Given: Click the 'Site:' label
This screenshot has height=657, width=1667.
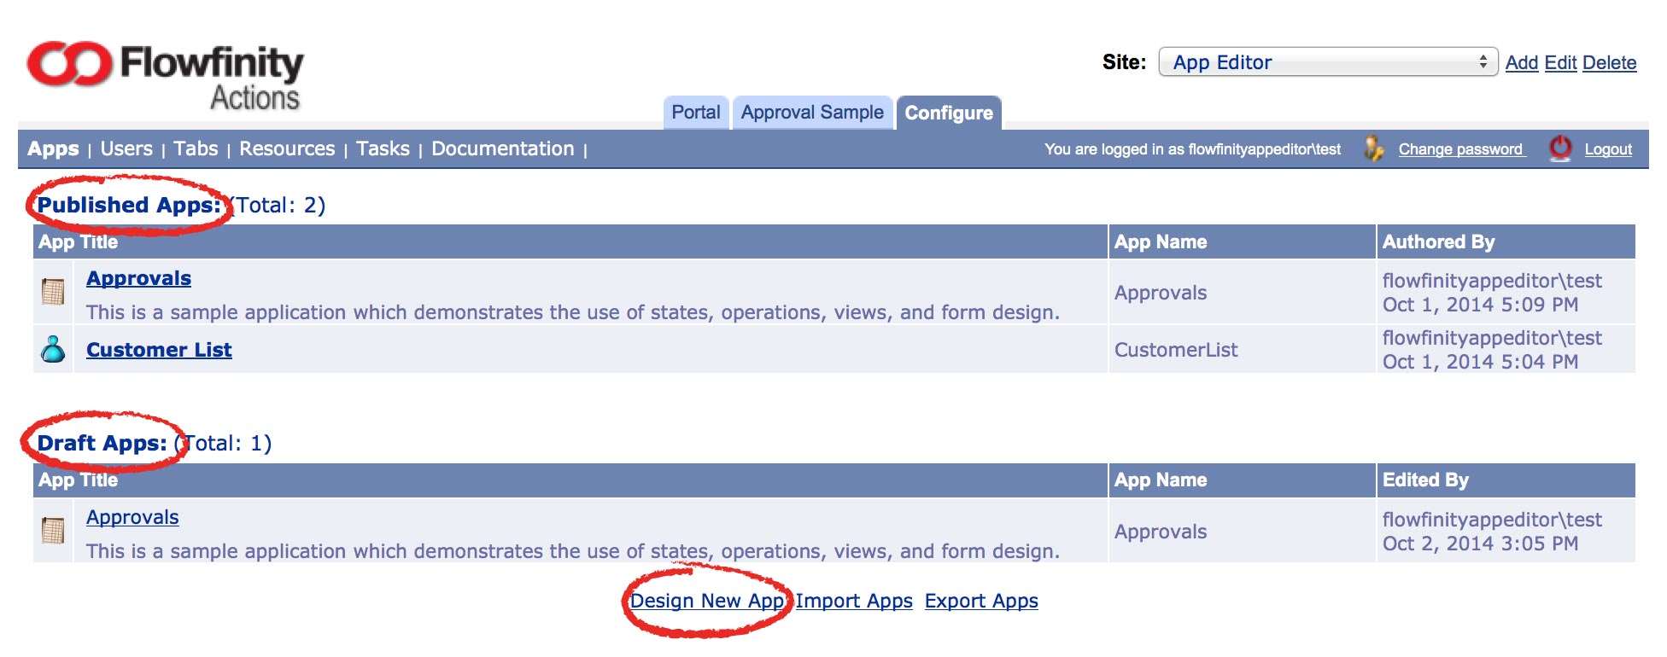Looking at the screenshot, I should coord(1124,62).
